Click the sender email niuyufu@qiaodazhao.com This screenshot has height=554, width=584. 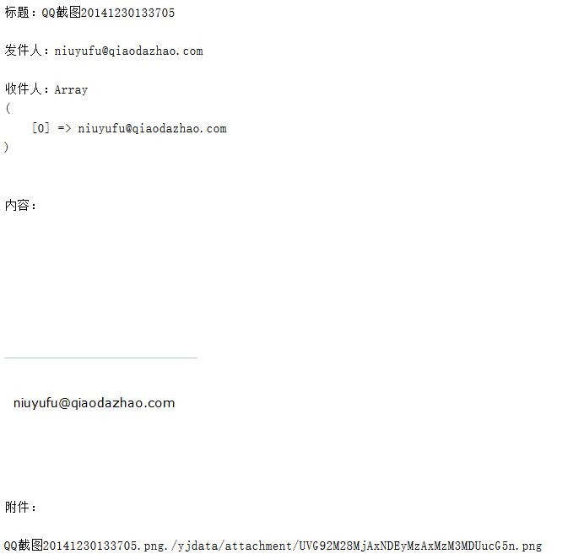pos(128,51)
